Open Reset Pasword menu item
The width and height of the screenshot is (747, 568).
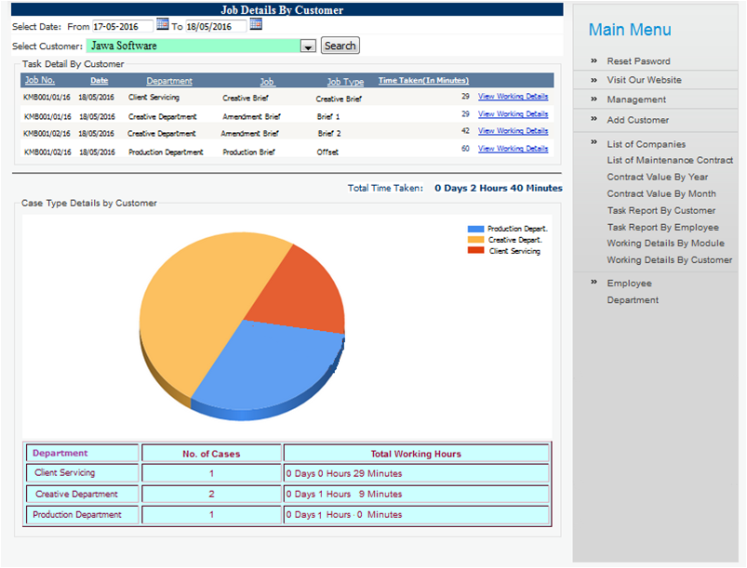pos(638,61)
